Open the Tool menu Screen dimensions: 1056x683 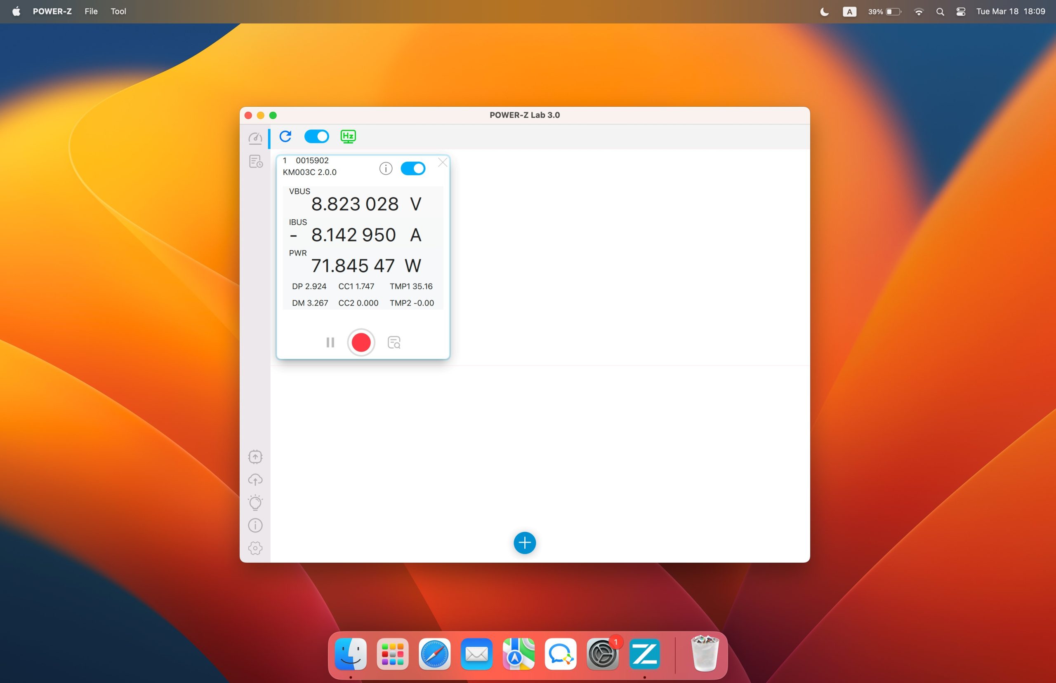[118, 12]
